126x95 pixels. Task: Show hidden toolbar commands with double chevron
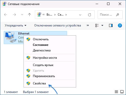tap(88, 25)
